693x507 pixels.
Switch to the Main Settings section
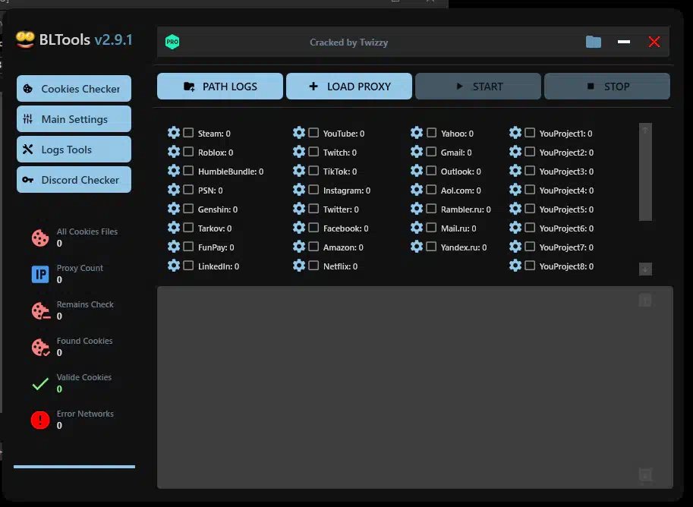click(x=73, y=118)
